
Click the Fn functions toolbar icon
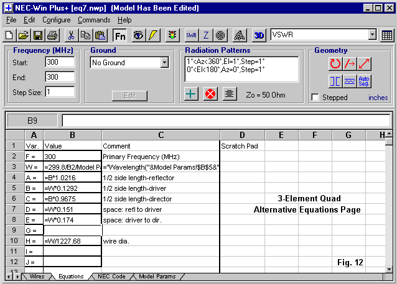119,35
